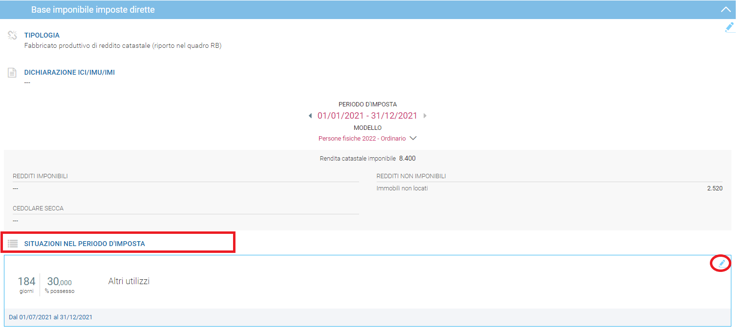Click the Immobili non locati row label
This screenshot has width=747, height=331.
tap(402, 188)
